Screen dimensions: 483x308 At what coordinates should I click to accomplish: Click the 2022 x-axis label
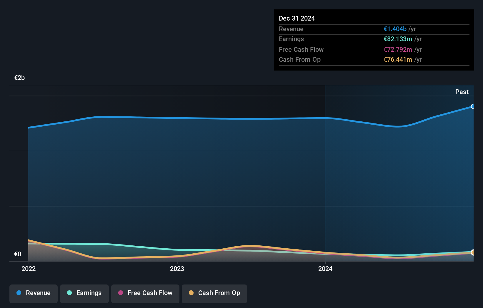tap(29, 269)
